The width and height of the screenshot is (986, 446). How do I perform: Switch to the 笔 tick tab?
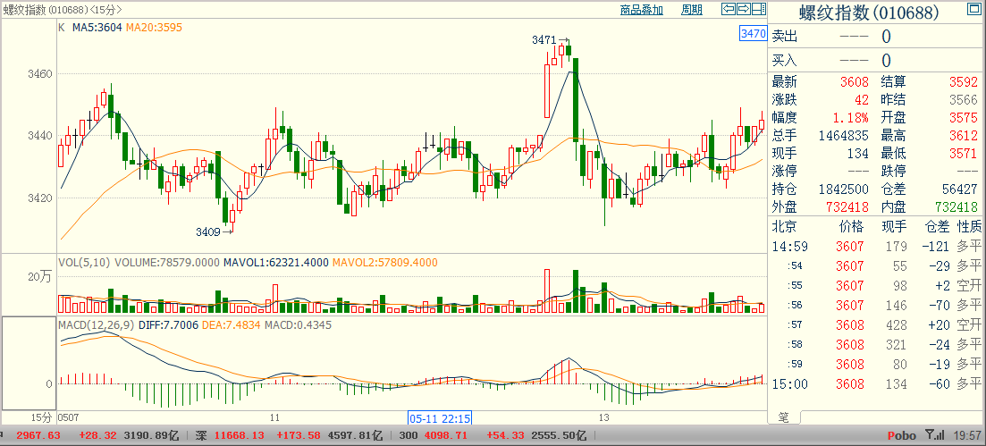[783, 417]
